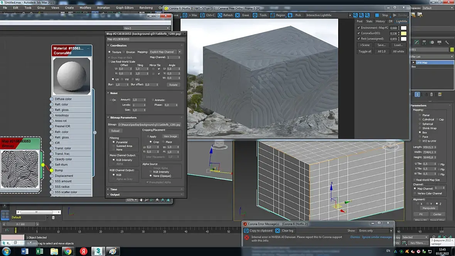
Task: Click the Reload bitmap button
Action: [115, 131]
